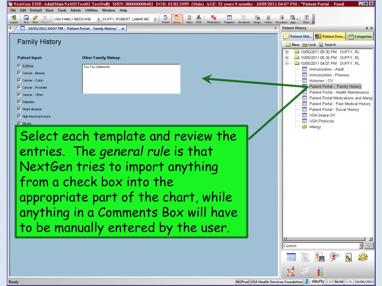Uncheck the Cancer - Prostate checkbox

click(19, 87)
